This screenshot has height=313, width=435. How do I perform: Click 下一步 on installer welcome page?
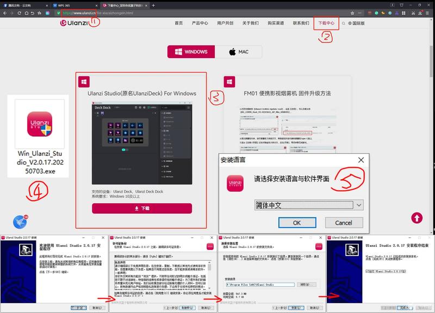click(79, 308)
